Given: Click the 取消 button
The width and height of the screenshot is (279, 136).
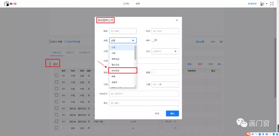Looking at the screenshot, I should [x=157, y=114].
